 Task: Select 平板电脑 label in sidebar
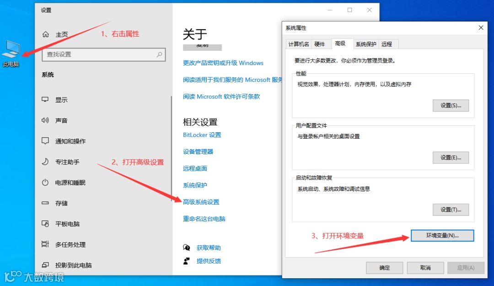click(67, 224)
